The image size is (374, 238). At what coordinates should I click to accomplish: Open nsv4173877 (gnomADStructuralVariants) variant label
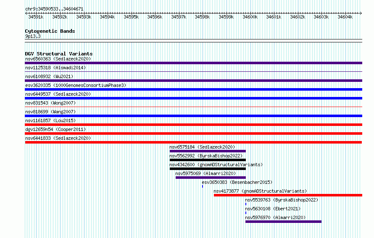coord(260,191)
